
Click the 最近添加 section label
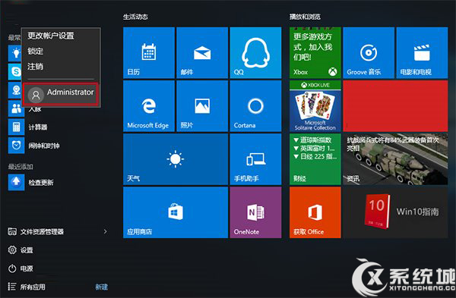click(21, 167)
